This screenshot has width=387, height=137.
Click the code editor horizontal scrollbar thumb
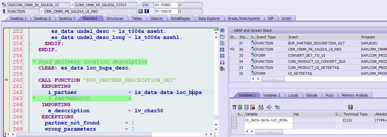84,134
